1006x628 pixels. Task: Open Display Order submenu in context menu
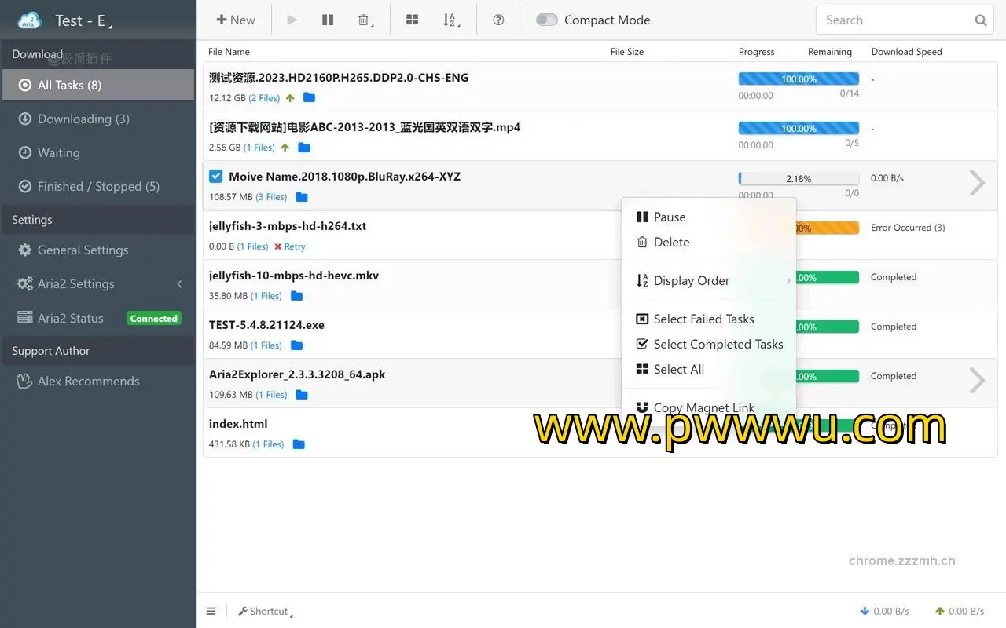(691, 280)
